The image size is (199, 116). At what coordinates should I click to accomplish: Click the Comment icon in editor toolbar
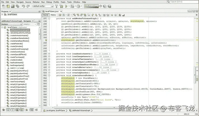[120, 15]
